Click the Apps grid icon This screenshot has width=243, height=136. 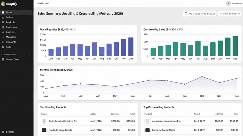[3, 47]
